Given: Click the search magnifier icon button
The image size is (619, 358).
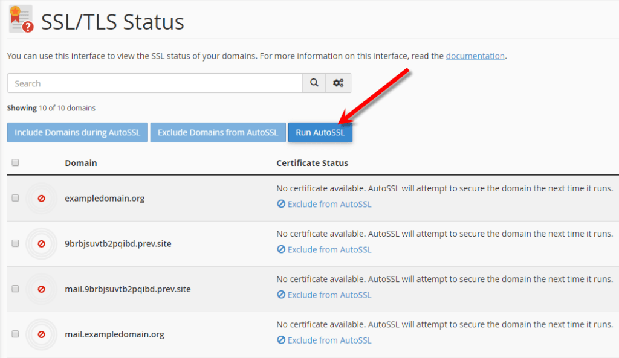Looking at the screenshot, I should click(x=314, y=83).
